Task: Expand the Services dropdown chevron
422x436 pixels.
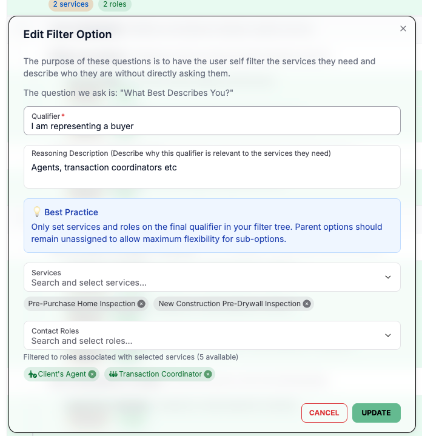Action: pos(388,277)
